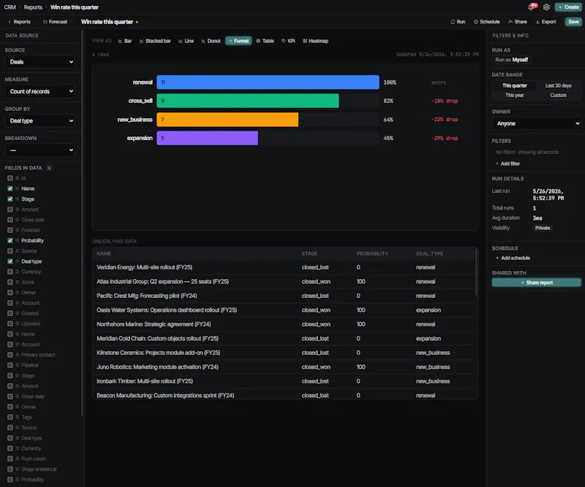Open the Measure dropdown Count of records

click(x=40, y=91)
